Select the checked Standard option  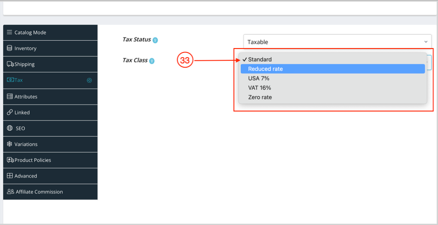point(260,59)
